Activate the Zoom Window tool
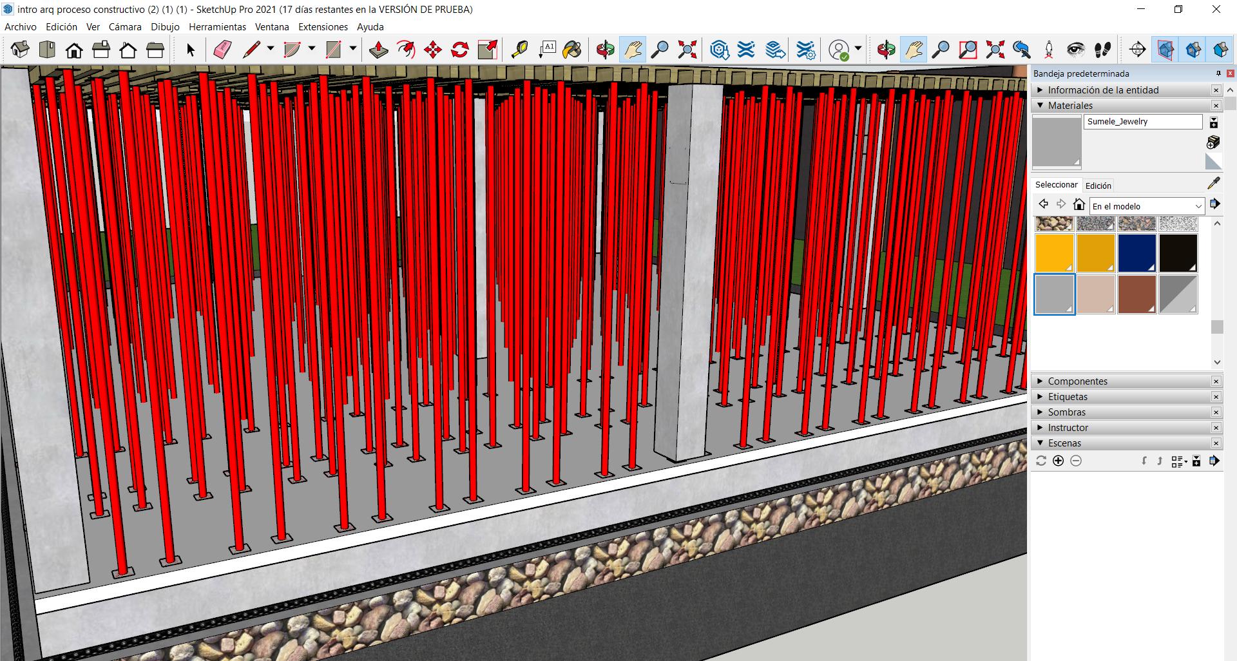 pos(968,50)
